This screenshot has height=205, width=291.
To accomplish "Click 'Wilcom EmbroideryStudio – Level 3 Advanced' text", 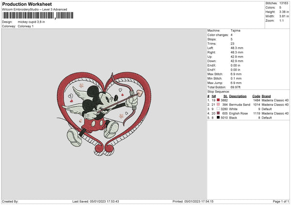I will click(x=34, y=10).
